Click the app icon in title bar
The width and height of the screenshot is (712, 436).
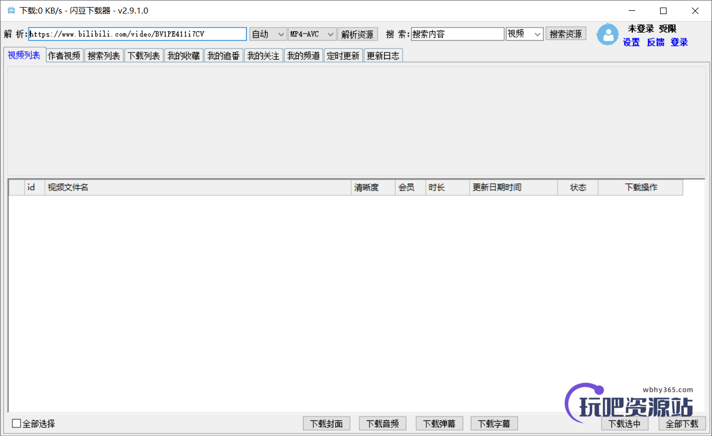11,10
